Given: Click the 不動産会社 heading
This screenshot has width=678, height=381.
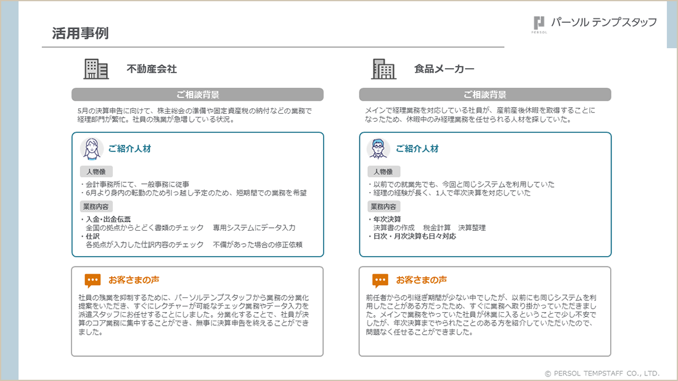Looking at the screenshot, I should tap(152, 69).
